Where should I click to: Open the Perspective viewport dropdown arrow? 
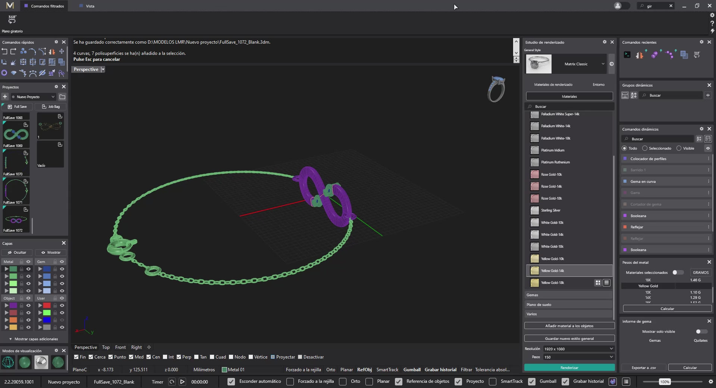103,69
